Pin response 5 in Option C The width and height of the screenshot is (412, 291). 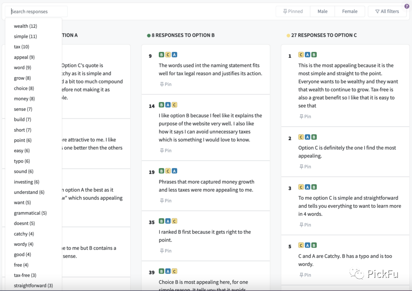pyautogui.click(x=305, y=275)
